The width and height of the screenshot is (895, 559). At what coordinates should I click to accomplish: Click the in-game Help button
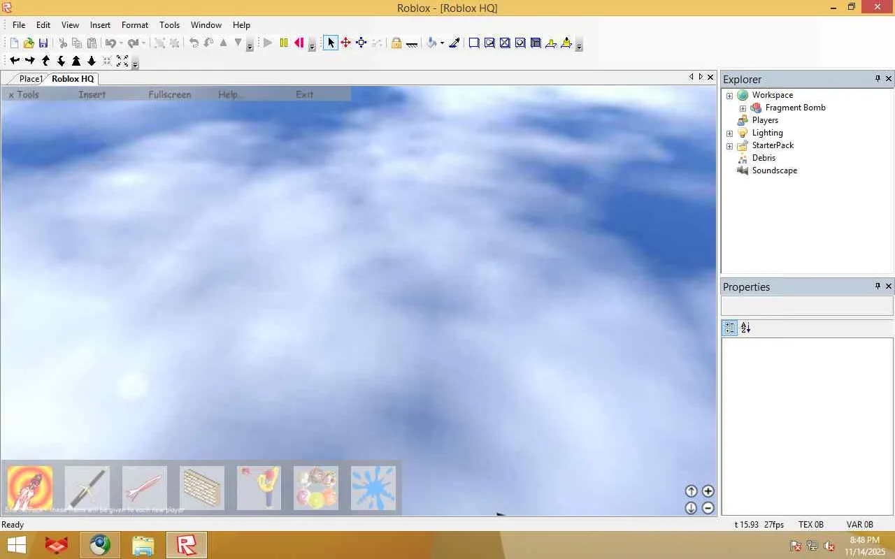[x=228, y=94]
